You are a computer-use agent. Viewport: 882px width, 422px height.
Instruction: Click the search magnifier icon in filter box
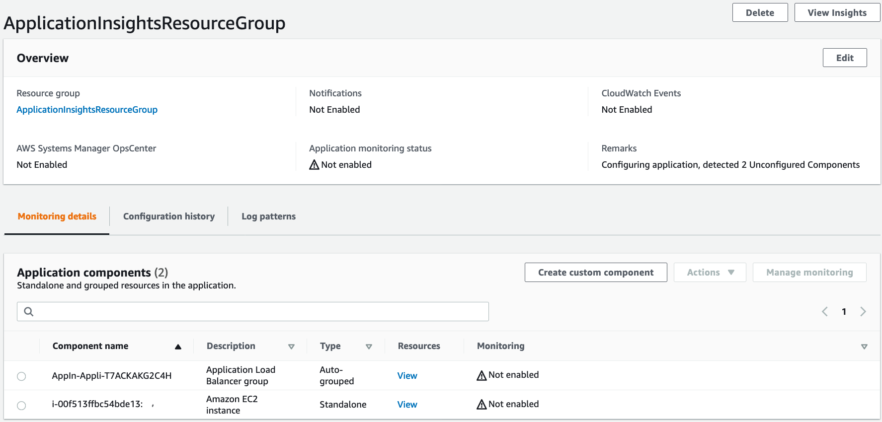[29, 311]
